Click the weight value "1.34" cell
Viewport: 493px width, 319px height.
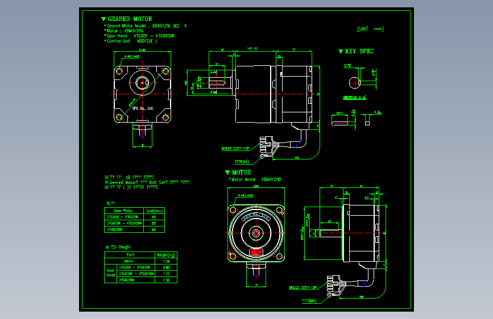tap(166, 261)
